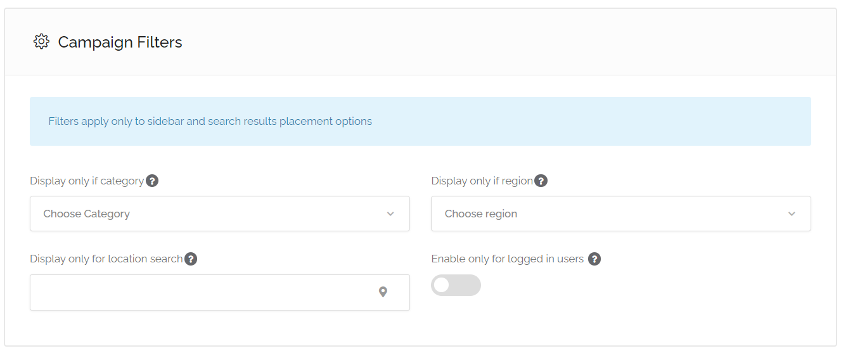The height and width of the screenshot is (353, 841).
Task: Open the Choose region dropdown
Action: pyautogui.click(x=620, y=214)
